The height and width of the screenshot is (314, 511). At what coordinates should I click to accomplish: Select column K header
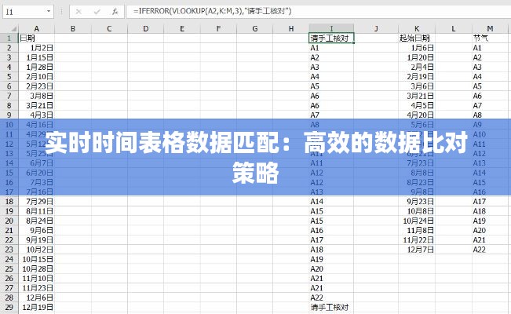416,29
